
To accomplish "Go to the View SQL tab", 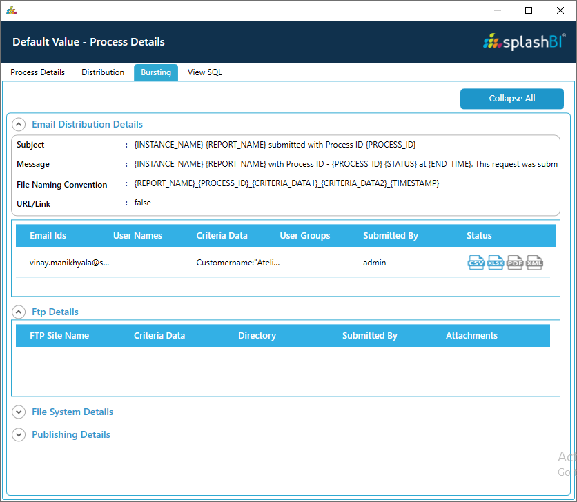I will (205, 72).
